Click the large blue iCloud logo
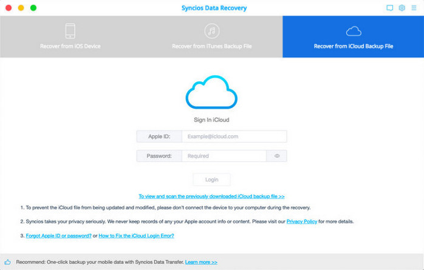This screenshot has width=424, height=270. [211, 93]
